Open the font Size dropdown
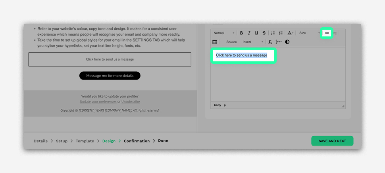385x173 pixels. (309, 33)
